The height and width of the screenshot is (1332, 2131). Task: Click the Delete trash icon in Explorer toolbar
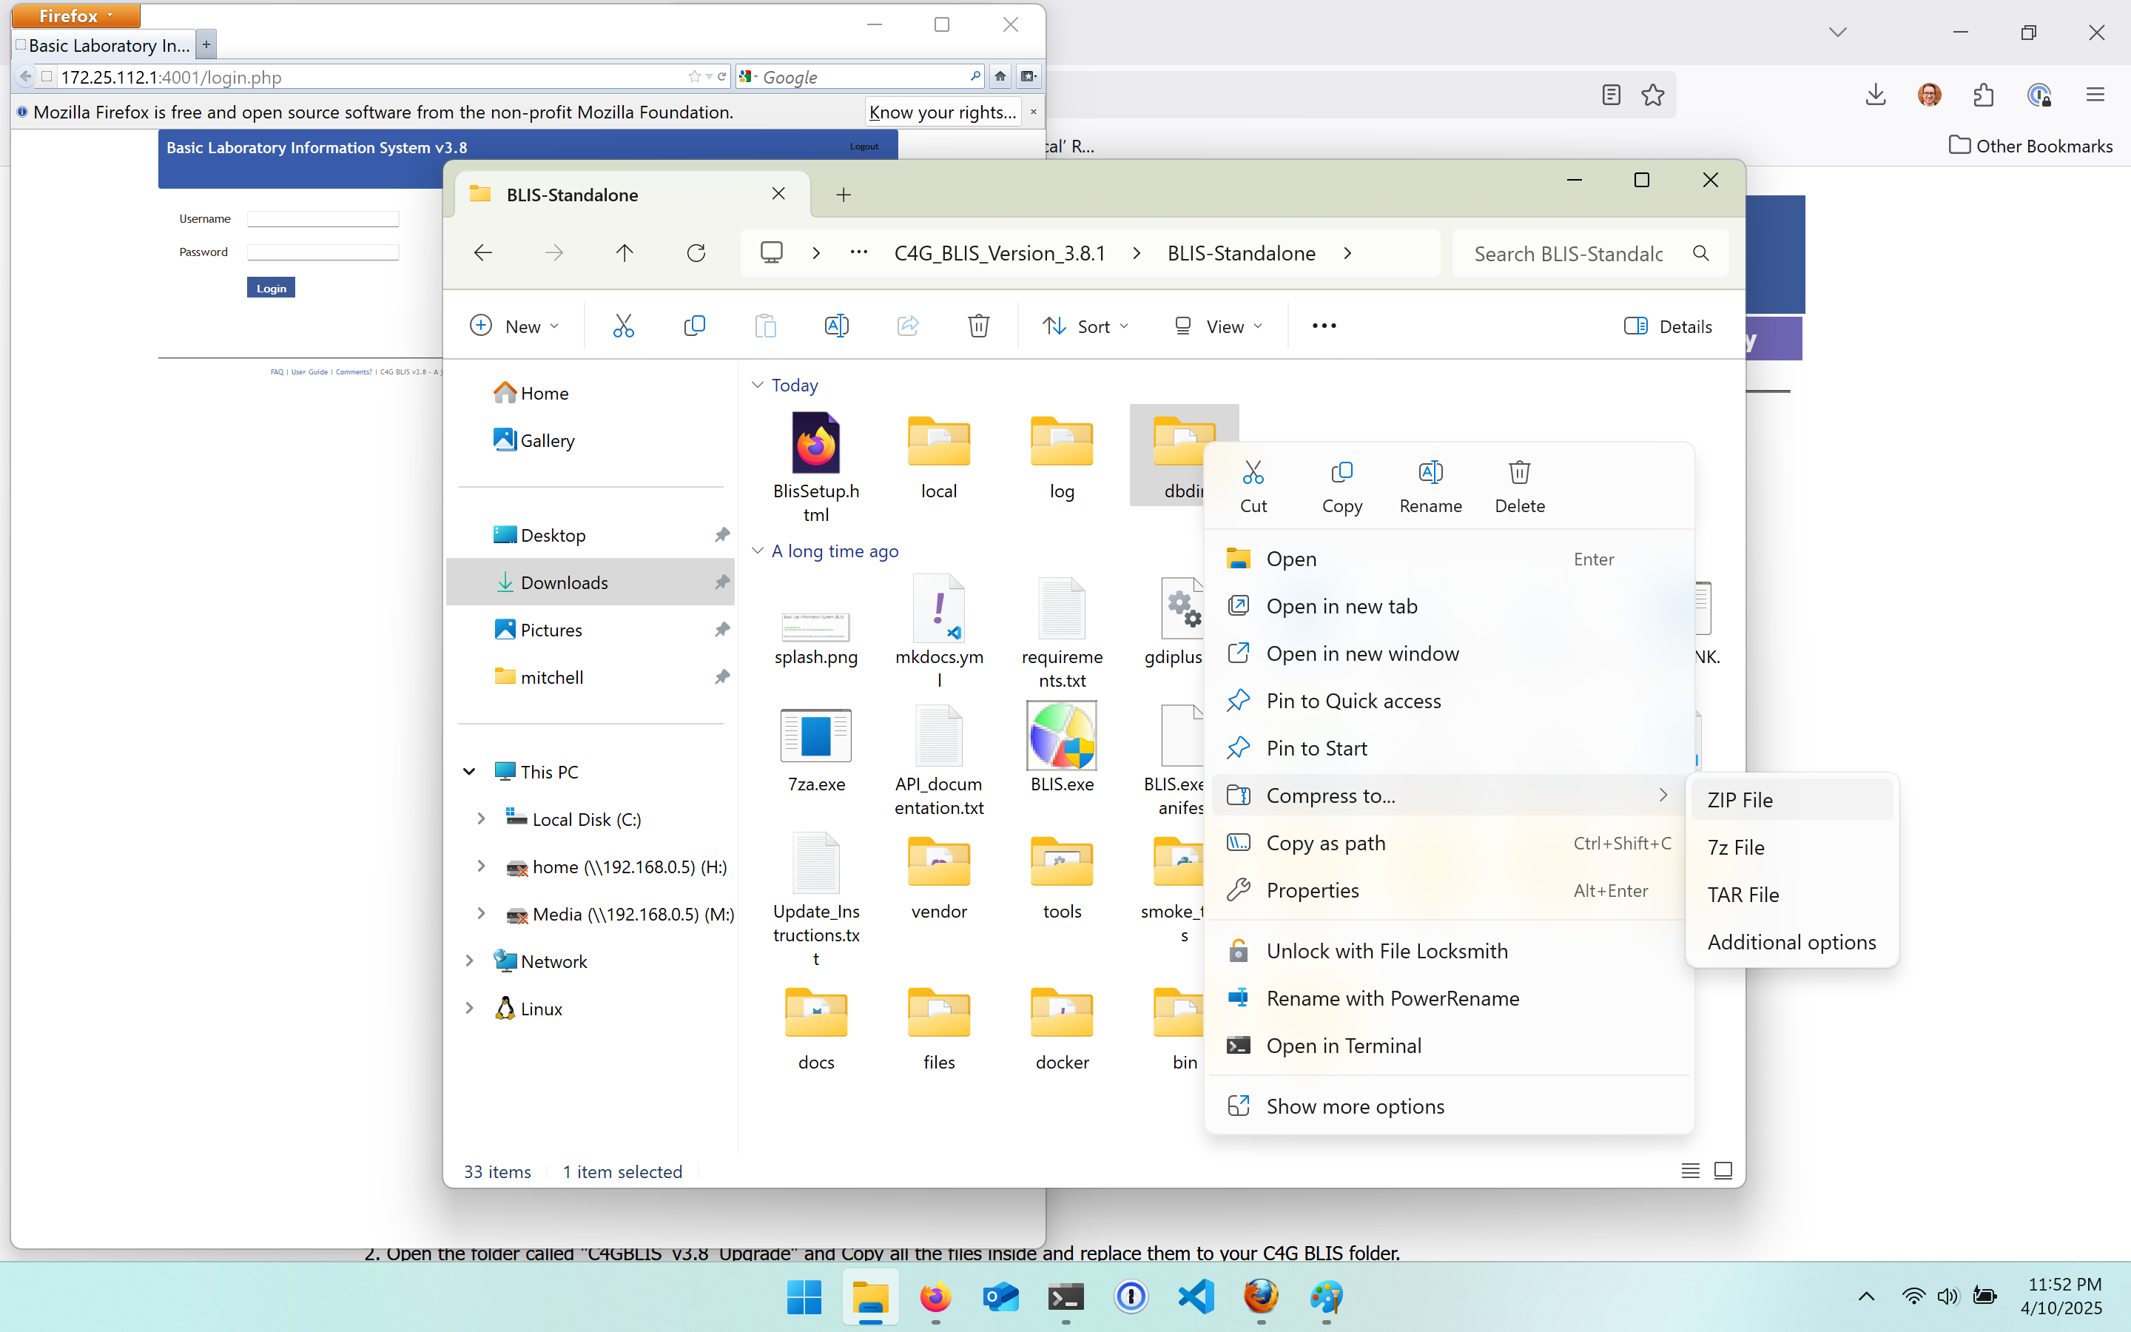(x=978, y=326)
